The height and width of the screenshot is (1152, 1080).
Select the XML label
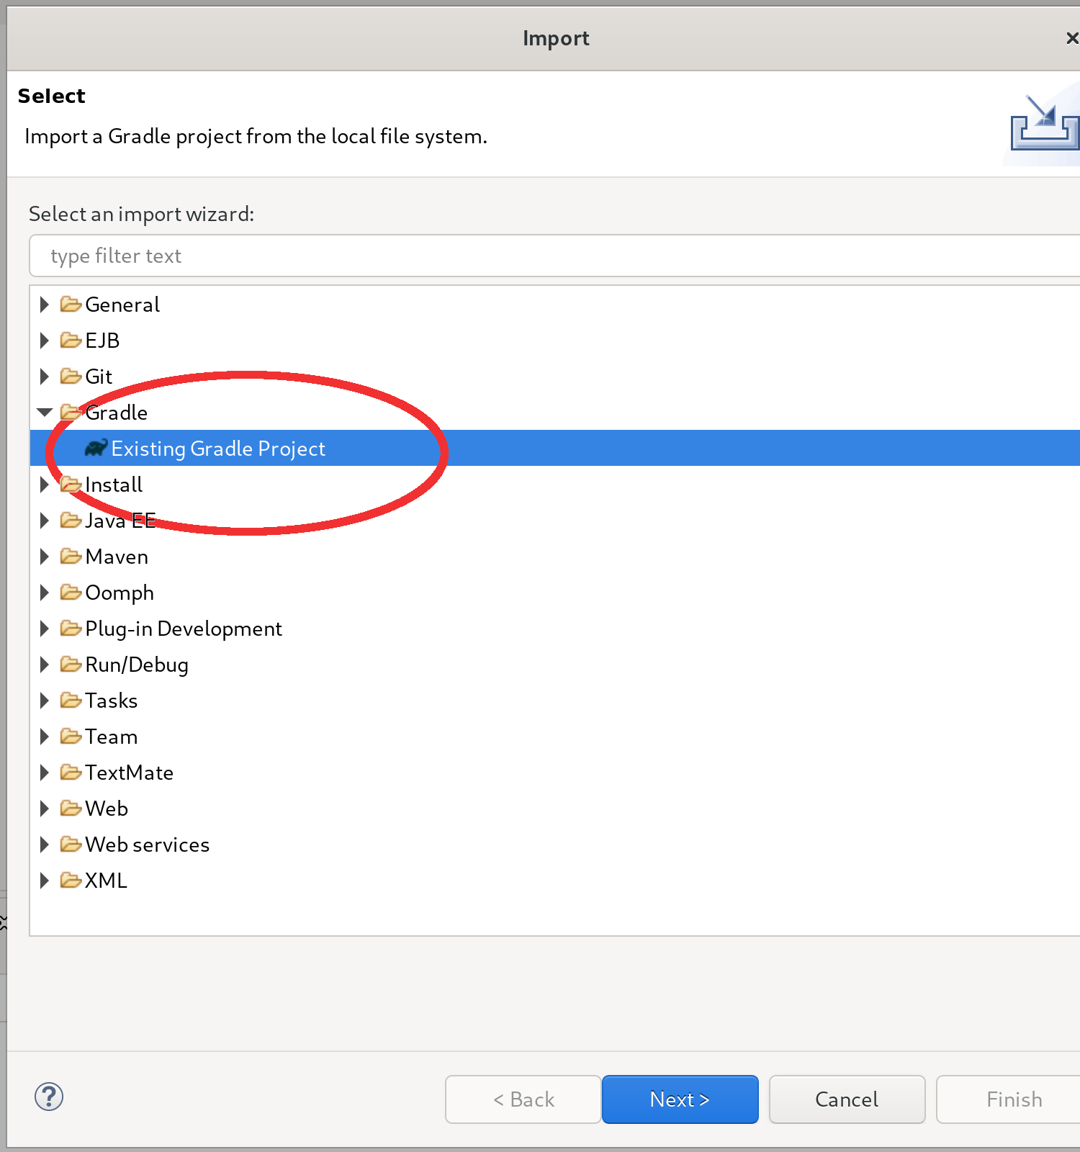(106, 881)
